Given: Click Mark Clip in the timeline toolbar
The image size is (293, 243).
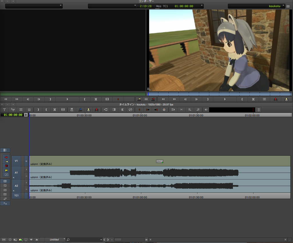Looking at the screenshot, I should click(x=55, y=110).
